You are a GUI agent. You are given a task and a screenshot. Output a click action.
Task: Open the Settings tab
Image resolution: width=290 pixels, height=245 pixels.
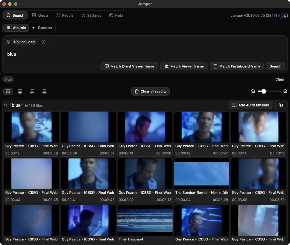[91, 15]
